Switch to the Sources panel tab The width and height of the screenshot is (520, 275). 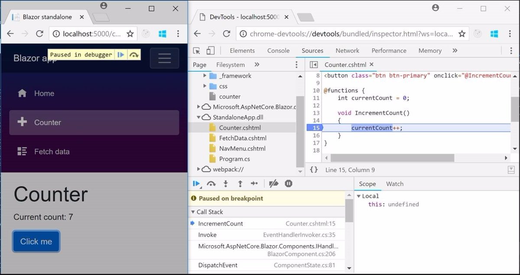pyautogui.click(x=312, y=51)
